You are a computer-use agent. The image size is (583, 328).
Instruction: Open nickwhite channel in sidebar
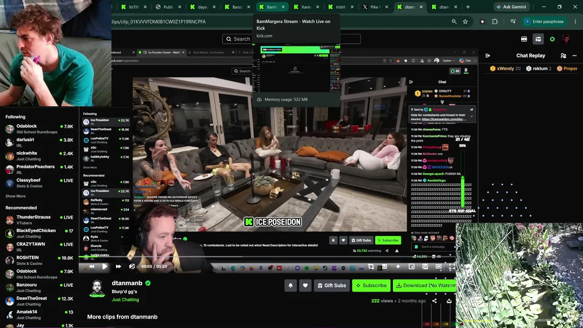(39, 156)
